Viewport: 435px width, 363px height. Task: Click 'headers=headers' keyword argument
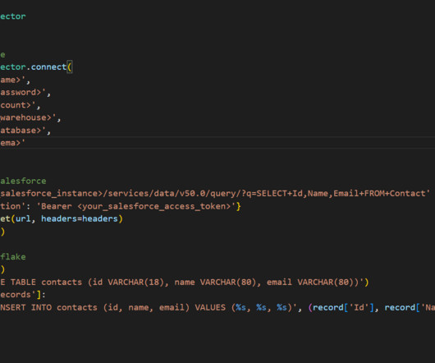point(80,218)
